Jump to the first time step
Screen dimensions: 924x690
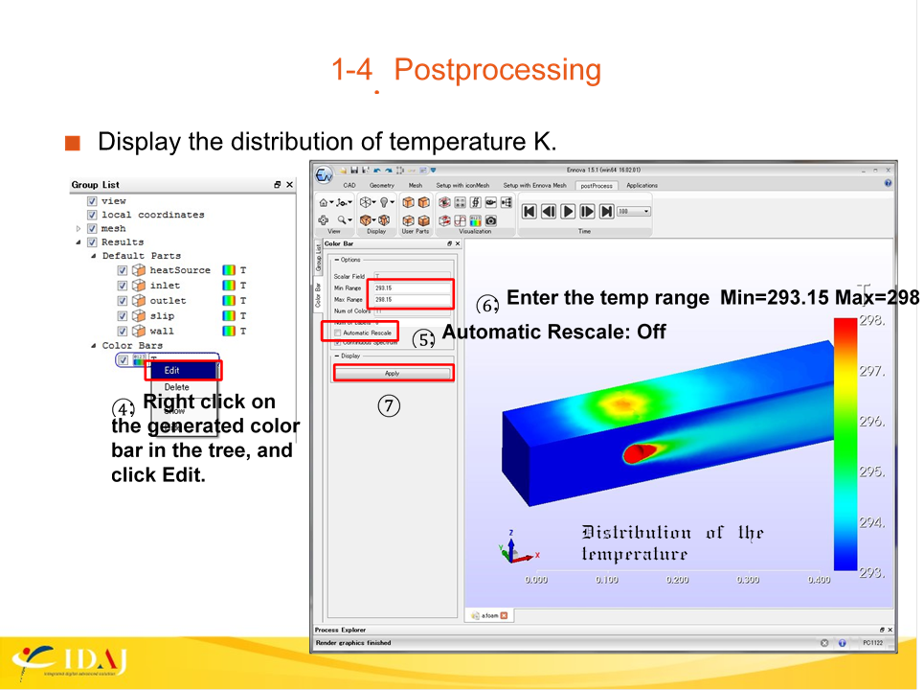[x=529, y=211]
